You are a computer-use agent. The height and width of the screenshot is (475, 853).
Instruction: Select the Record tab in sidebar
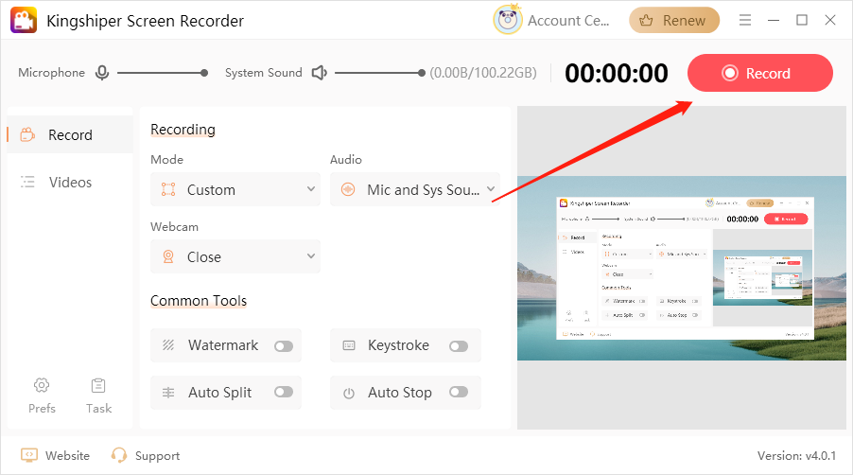point(69,134)
